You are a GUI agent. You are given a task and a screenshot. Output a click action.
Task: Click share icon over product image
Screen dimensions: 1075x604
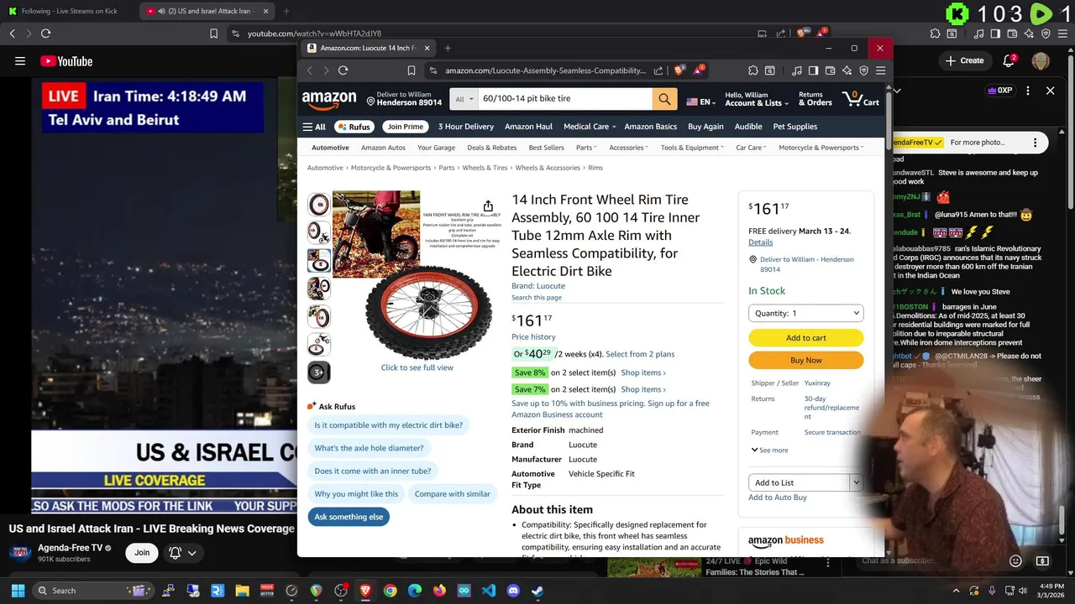488,206
